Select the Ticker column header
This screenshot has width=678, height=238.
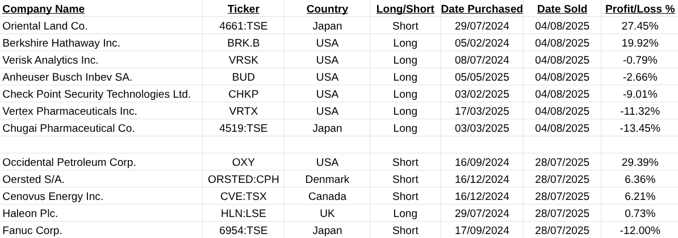[x=243, y=9]
